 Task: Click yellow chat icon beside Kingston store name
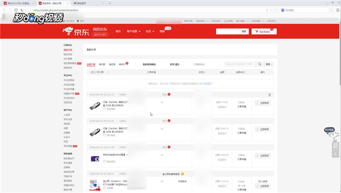pos(183,174)
